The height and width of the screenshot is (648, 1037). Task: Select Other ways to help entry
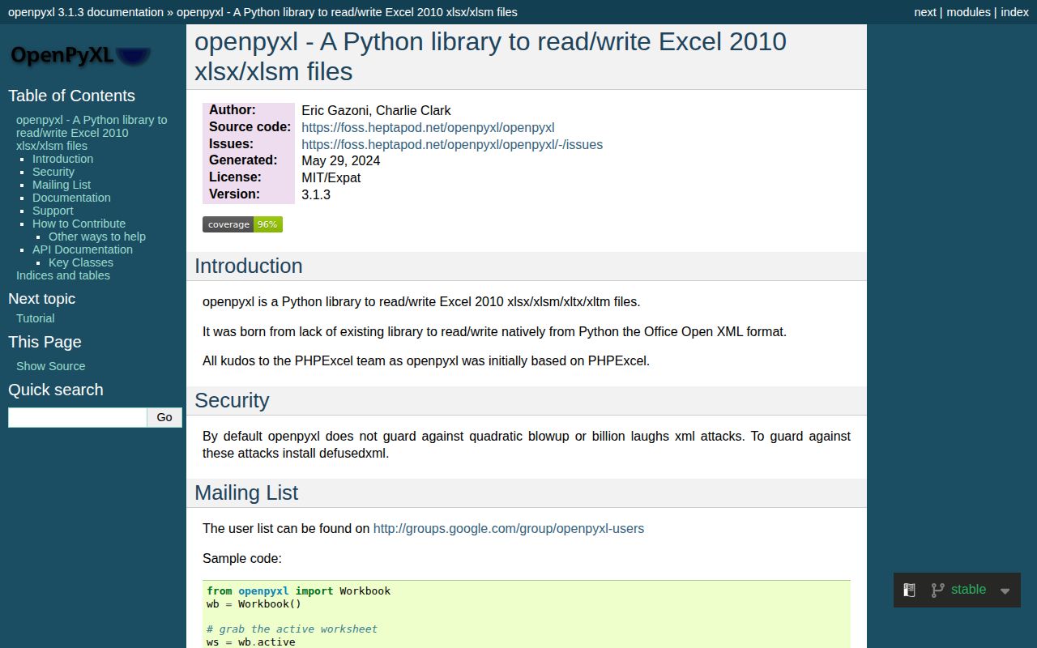[97, 237]
